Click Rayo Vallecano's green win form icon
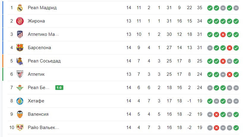The width and height of the screenshot is (248, 137). (236, 128)
